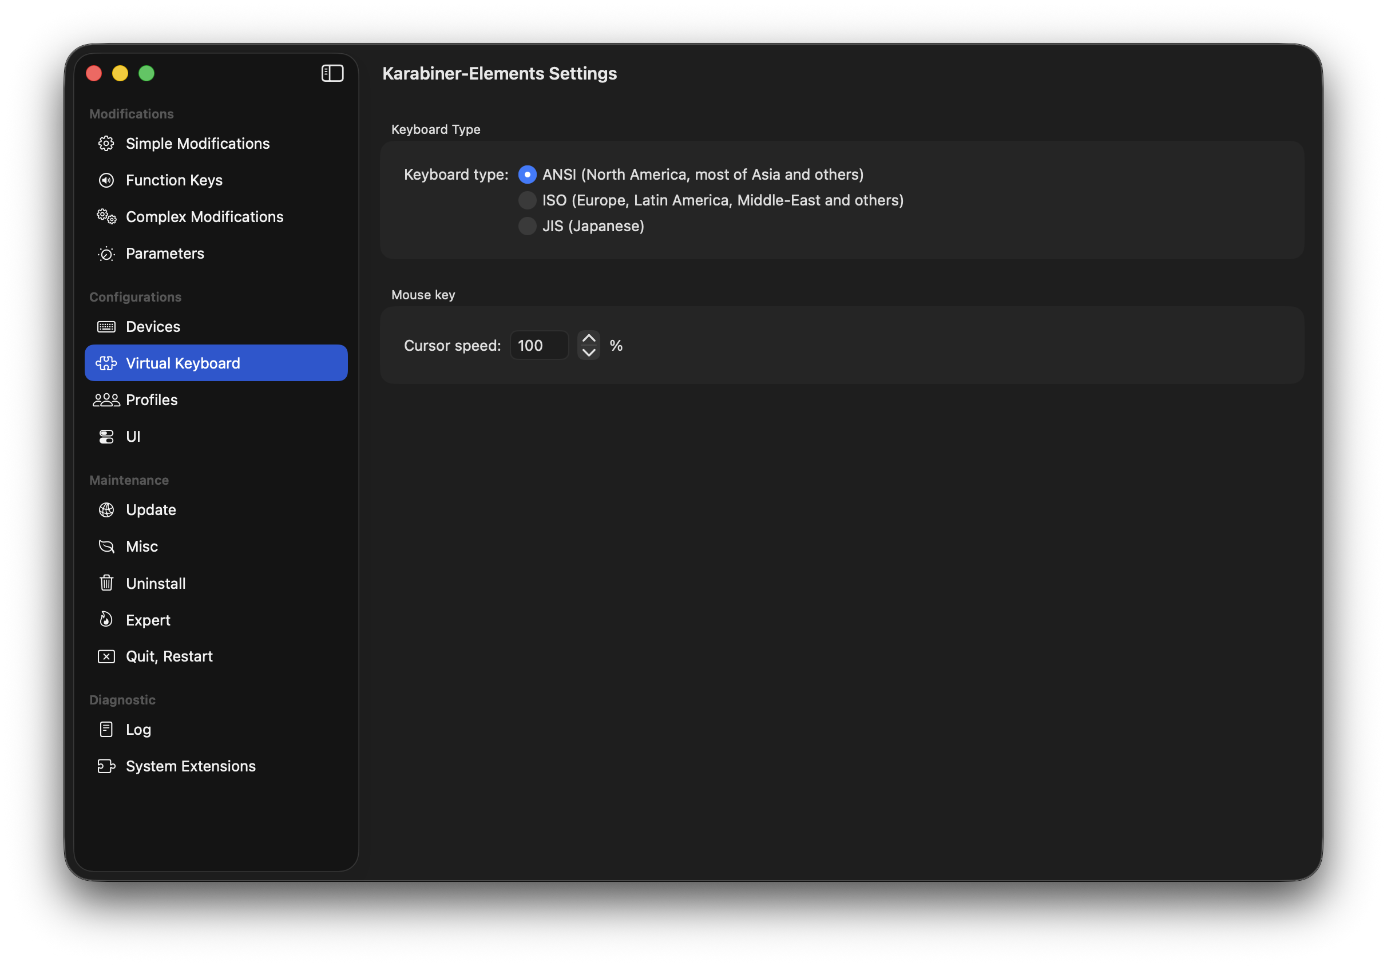This screenshot has height=966, width=1387.
Task: Increase cursor speed with the up arrow
Action: tap(589, 339)
